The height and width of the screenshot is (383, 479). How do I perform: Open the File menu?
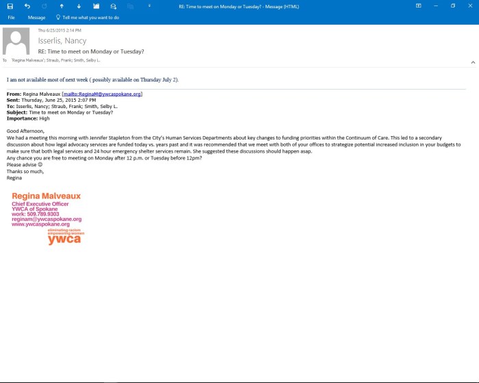(x=11, y=17)
